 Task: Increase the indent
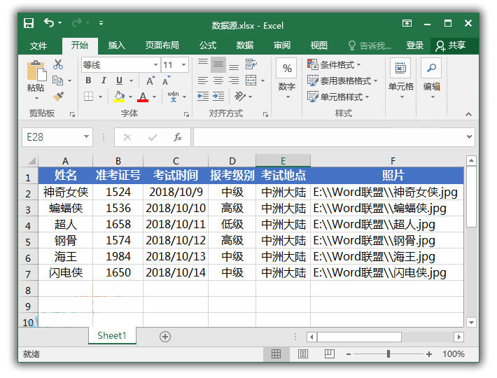[218, 97]
